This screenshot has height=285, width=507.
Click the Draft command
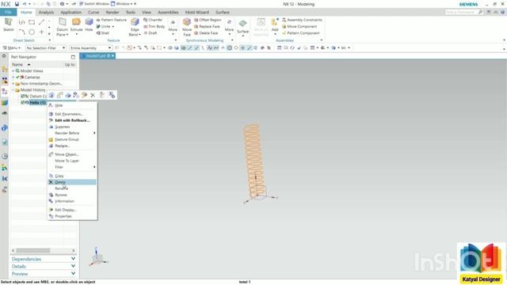click(151, 33)
